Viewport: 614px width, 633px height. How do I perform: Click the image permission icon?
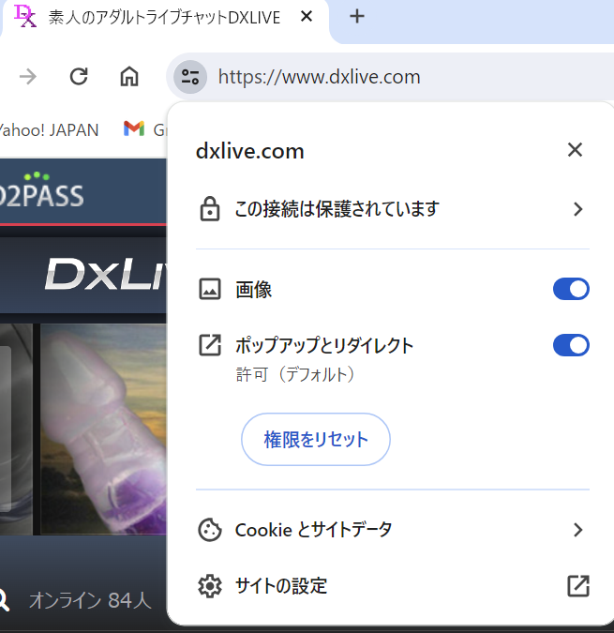coord(210,289)
